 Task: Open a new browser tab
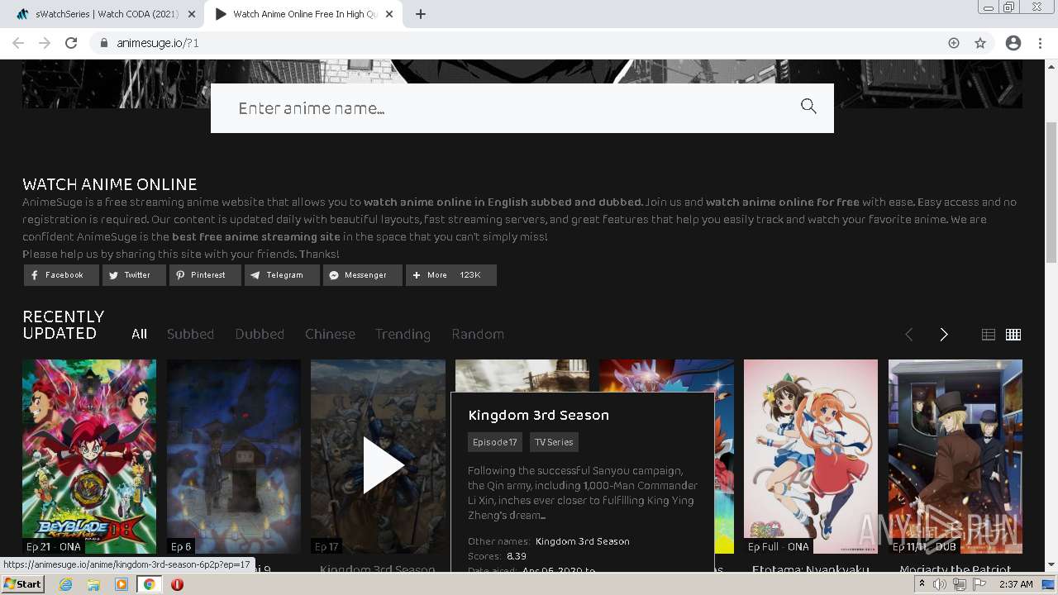(421, 14)
